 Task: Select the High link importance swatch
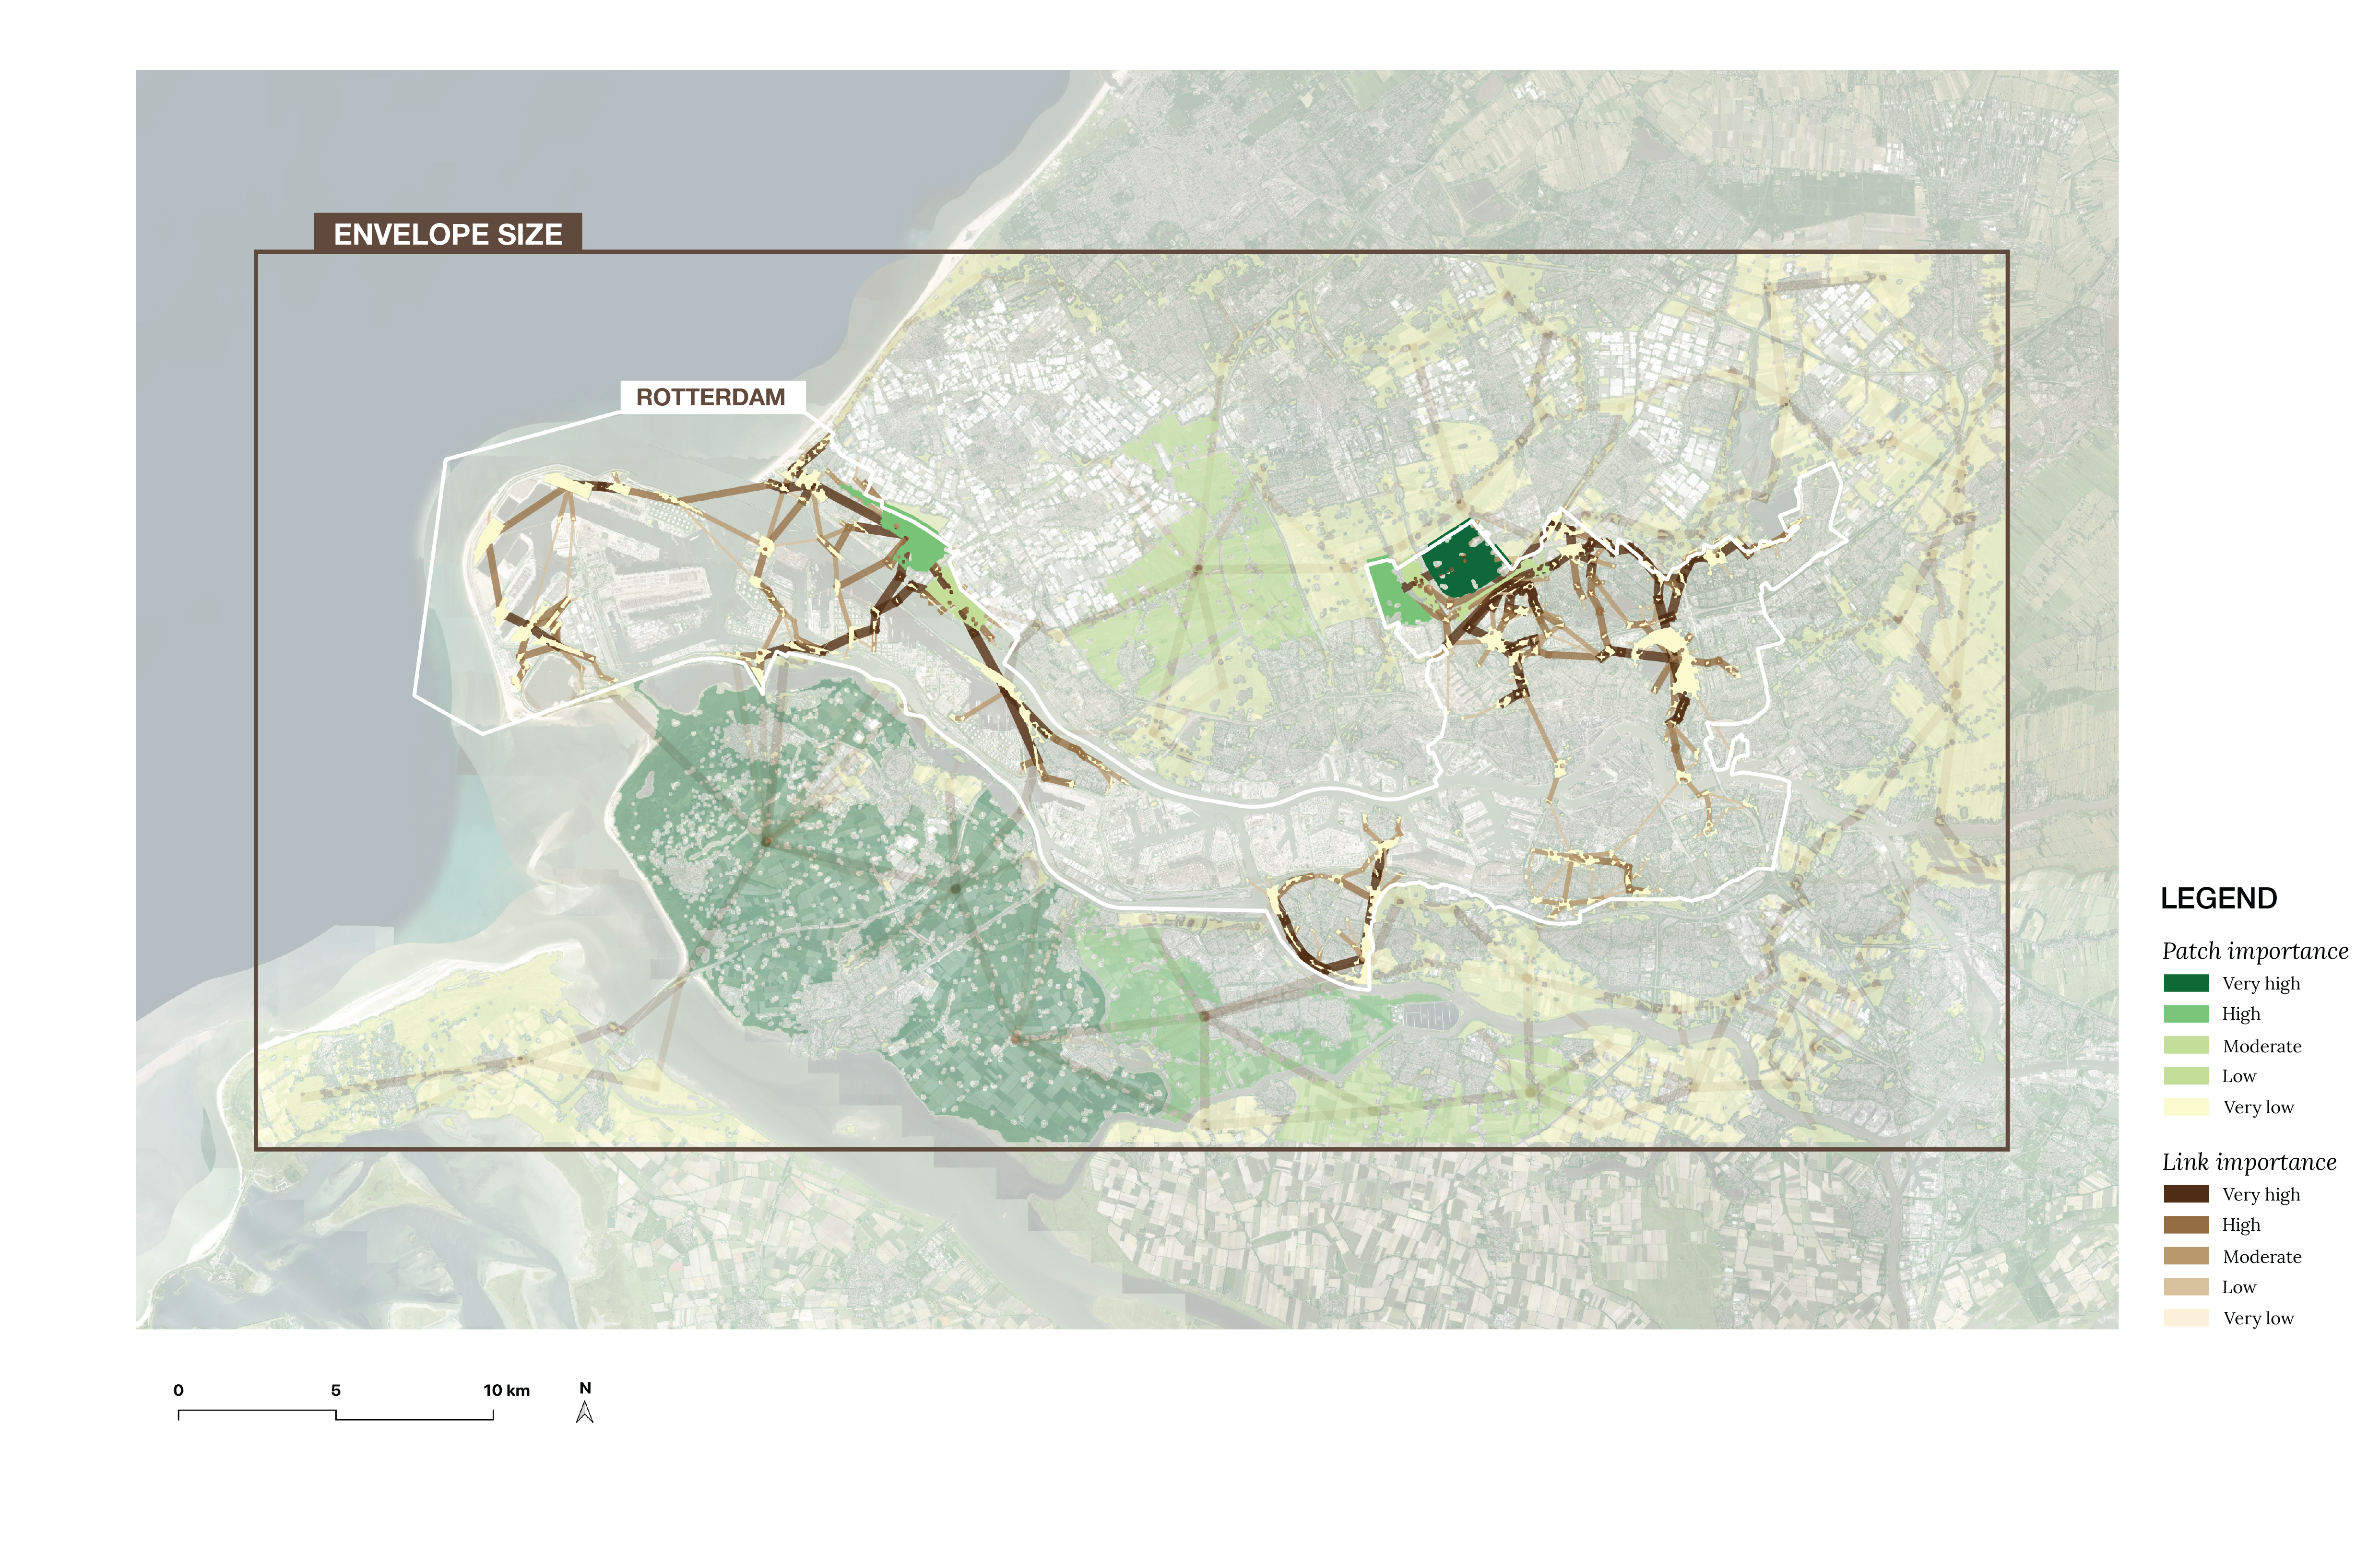coord(2186,1225)
